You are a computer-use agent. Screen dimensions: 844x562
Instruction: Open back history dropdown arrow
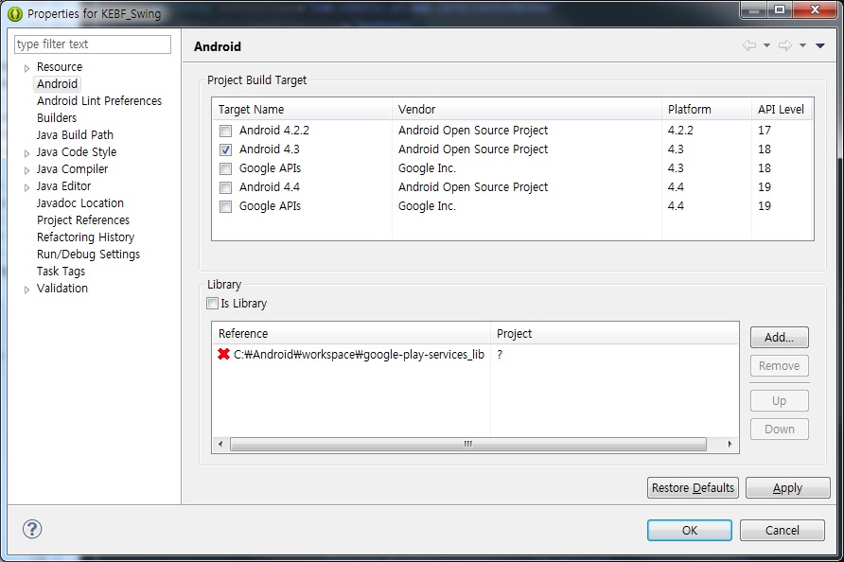point(766,45)
